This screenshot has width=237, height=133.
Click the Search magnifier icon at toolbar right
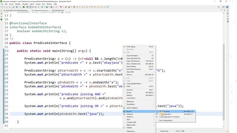coord(218,7)
